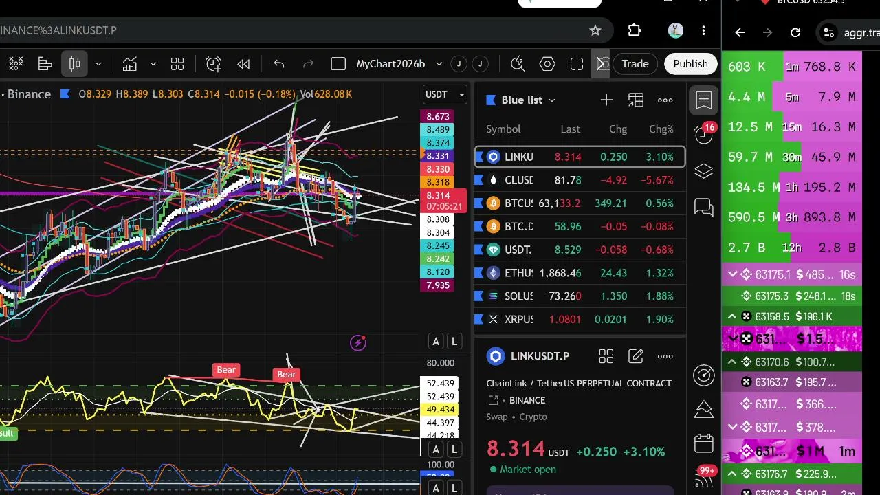880x495 pixels.
Task: Click the lightning flash marker on the chart
Action: point(358,342)
